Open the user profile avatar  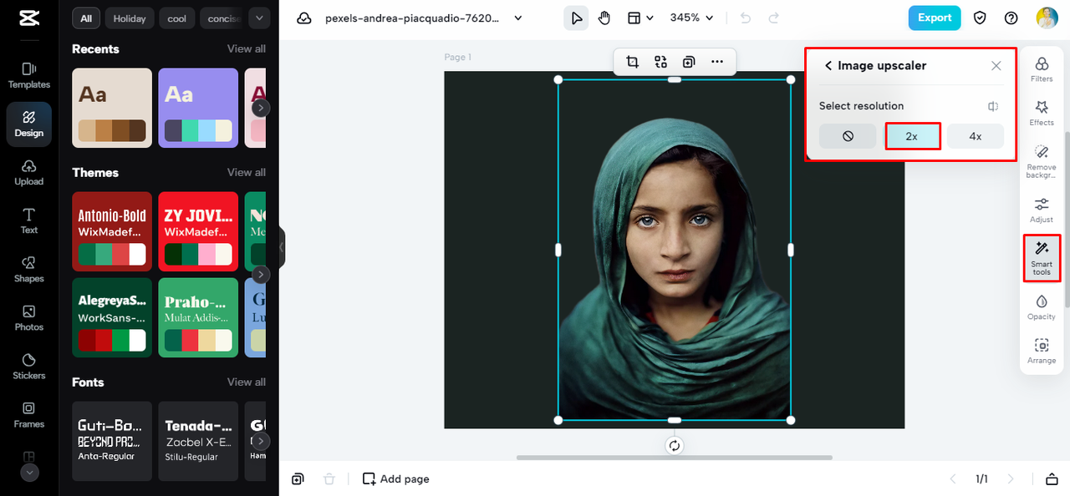[1047, 18]
